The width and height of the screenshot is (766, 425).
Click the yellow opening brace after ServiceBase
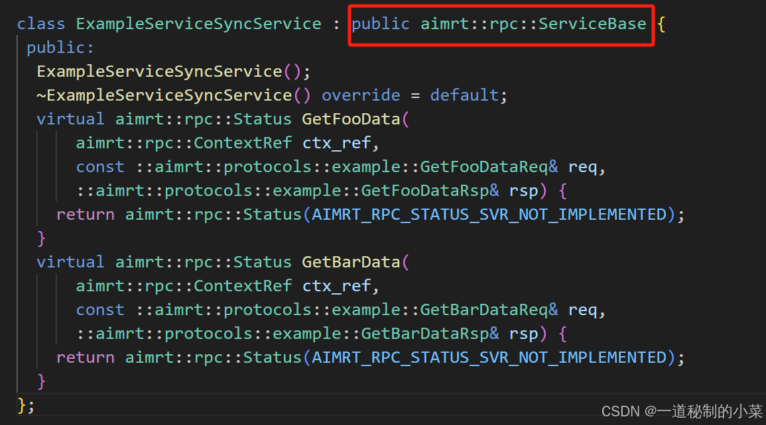(661, 24)
